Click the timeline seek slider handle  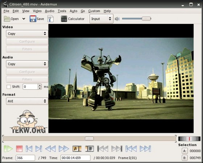89,138
